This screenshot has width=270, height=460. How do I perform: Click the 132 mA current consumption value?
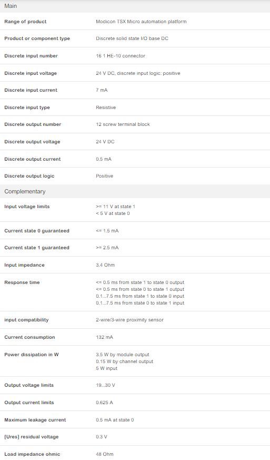[104, 337]
